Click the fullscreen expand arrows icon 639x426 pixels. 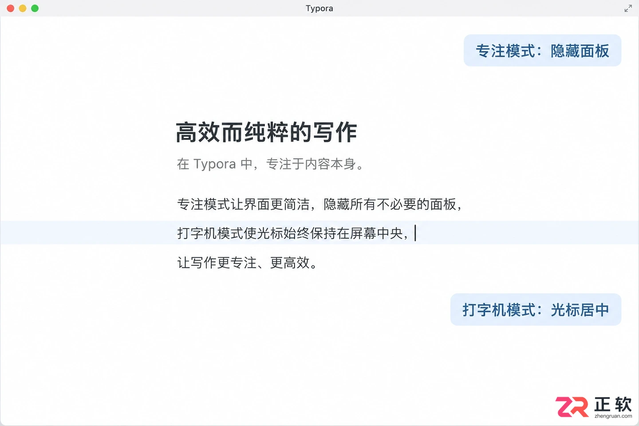pyautogui.click(x=628, y=8)
